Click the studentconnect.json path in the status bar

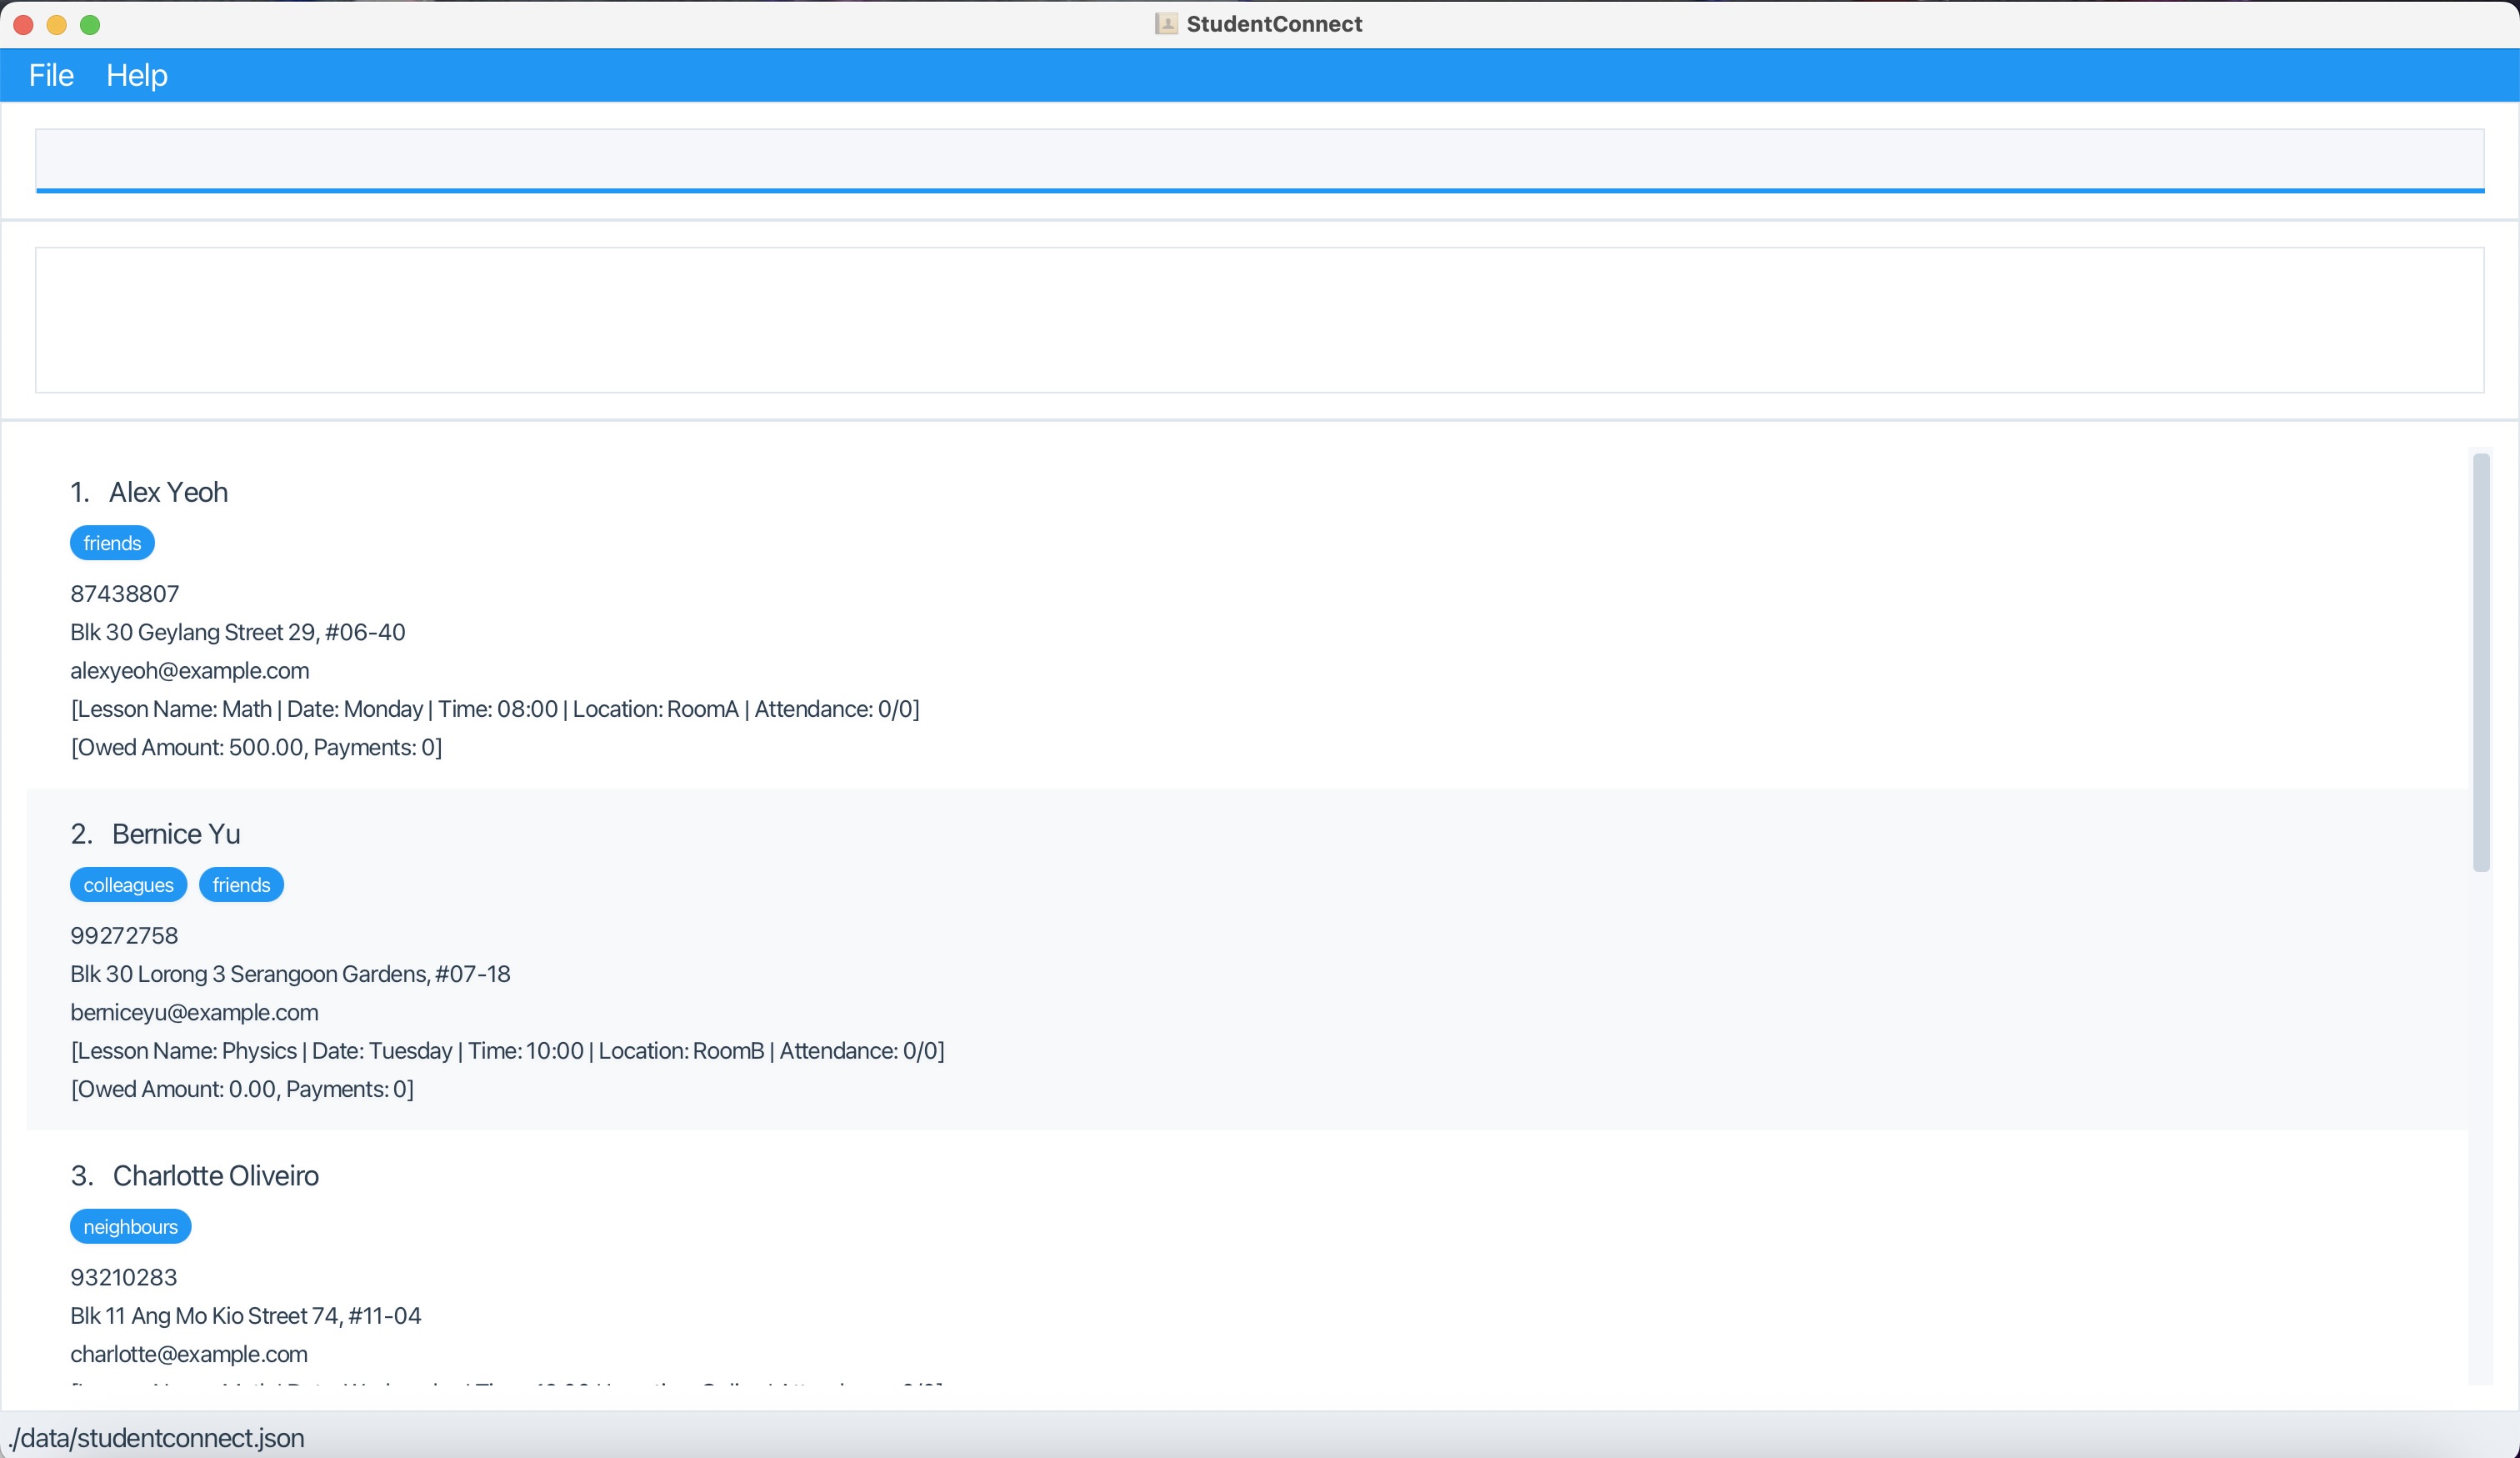pyautogui.click(x=156, y=1438)
